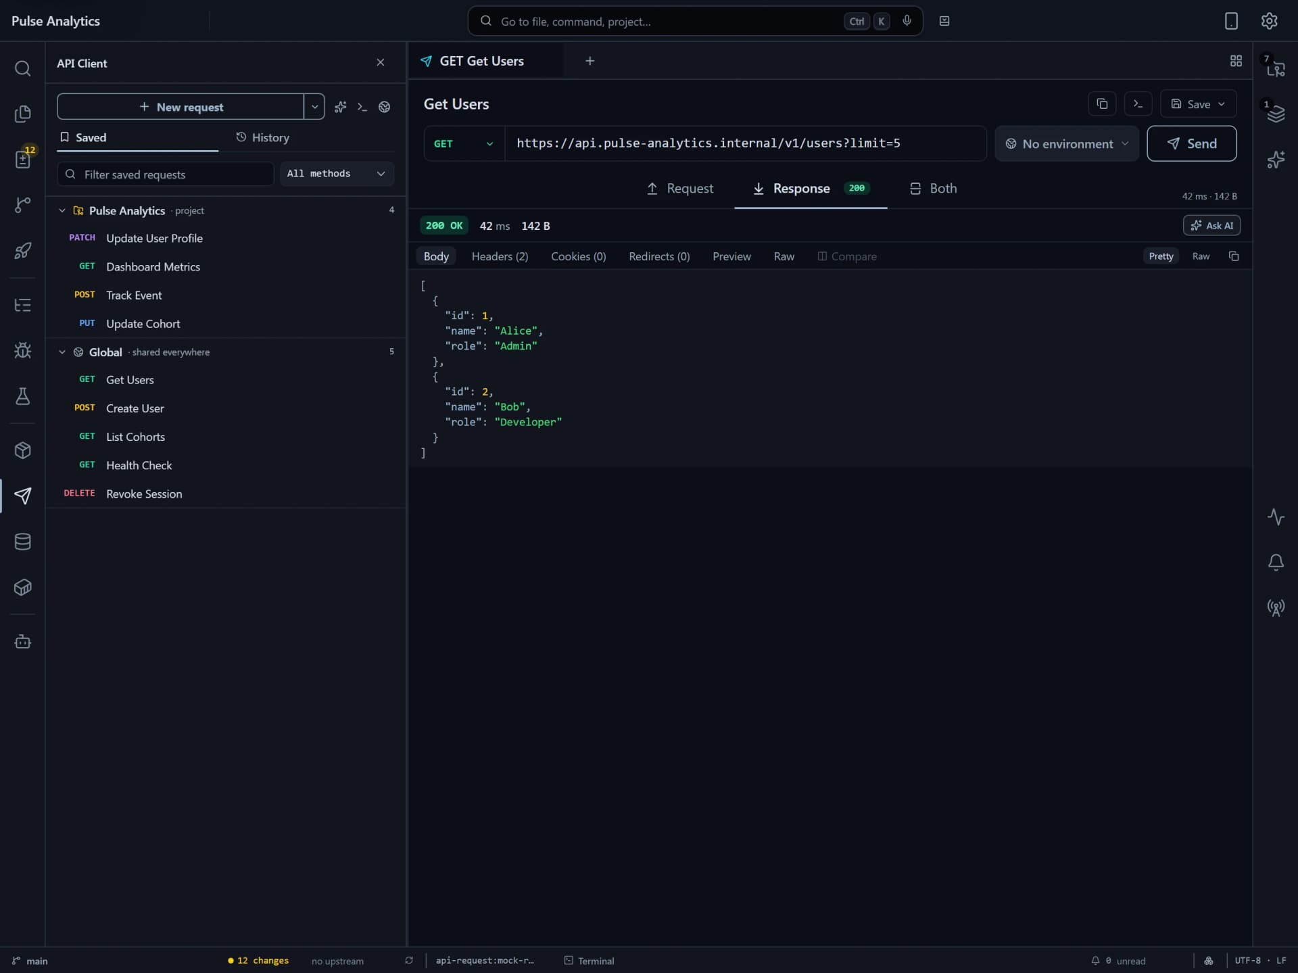The height and width of the screenshot is (973, 1298).
Task: Open a new request tab with plus
Action: tap(590, 61)
